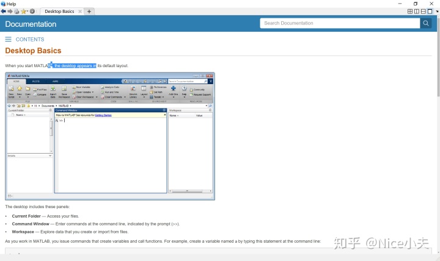Viewport: 440px width, 261px height.
Task: Click the MATLAB desktop screenshot image
Action: (110, 136)
